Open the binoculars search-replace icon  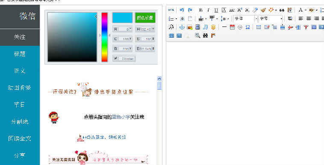coord(206,35)
